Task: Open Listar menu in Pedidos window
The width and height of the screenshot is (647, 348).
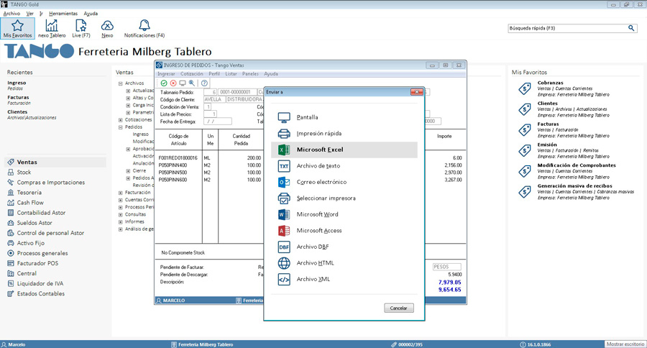Action: pyautogui.click(x=231, y=74)
